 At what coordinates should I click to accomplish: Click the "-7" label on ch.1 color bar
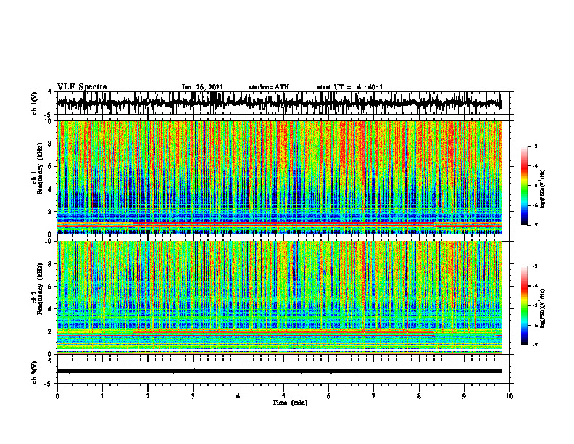coord(534,226)
